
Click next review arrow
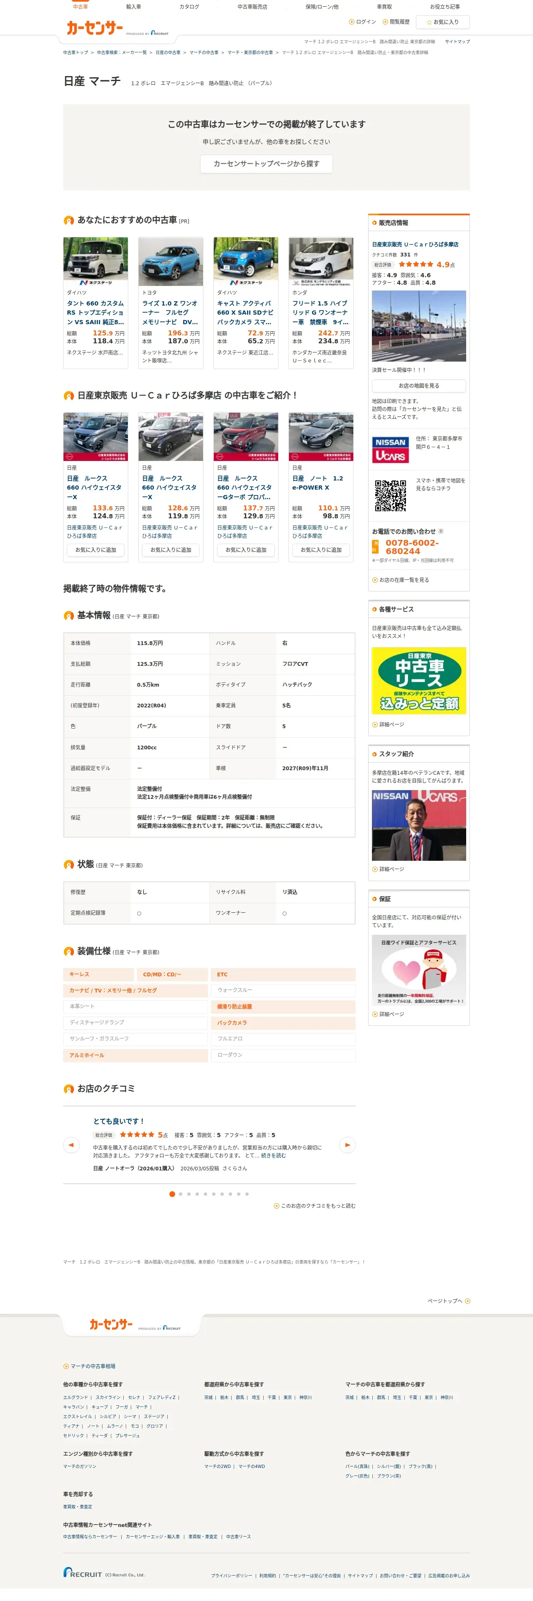tap(347, 1145)
